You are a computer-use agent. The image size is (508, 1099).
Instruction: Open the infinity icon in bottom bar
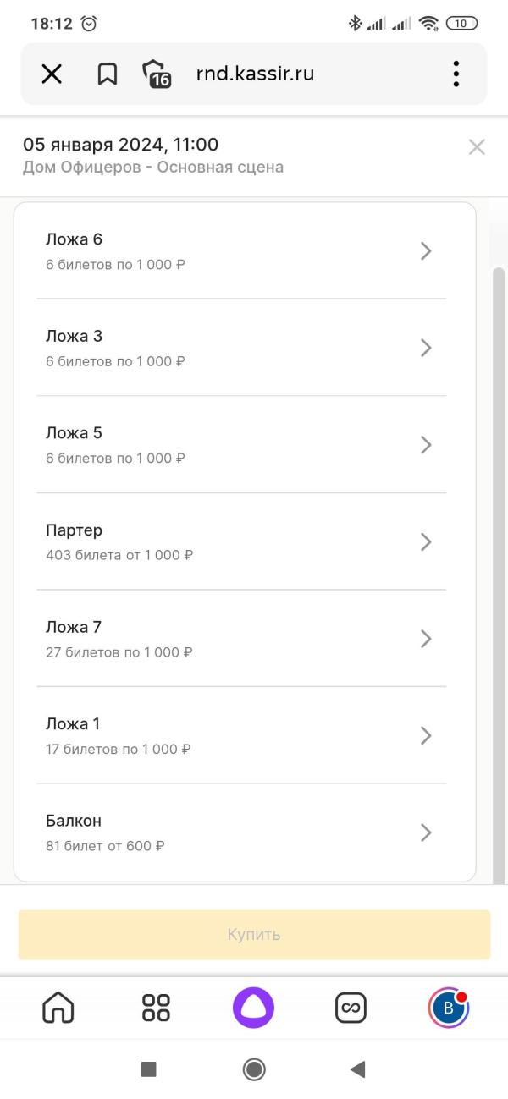[x=351, y=1007]
